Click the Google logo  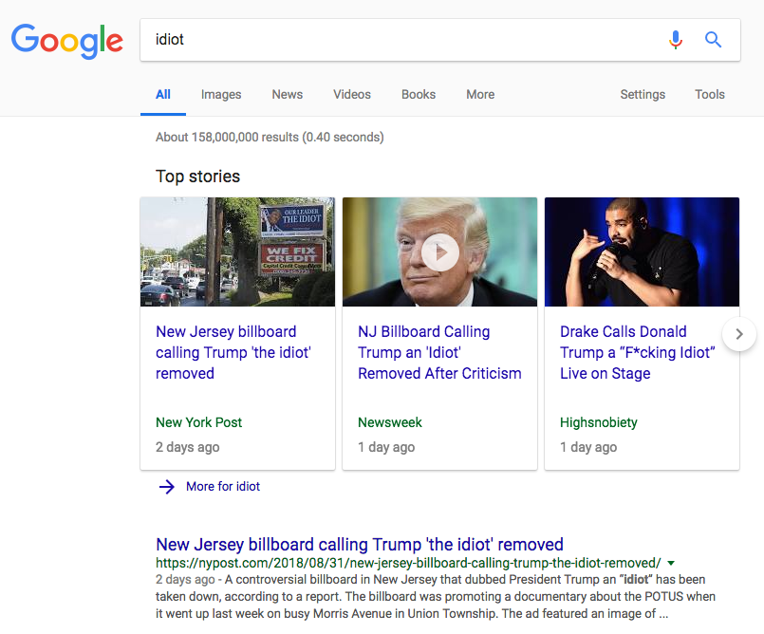tap(67, 41)
